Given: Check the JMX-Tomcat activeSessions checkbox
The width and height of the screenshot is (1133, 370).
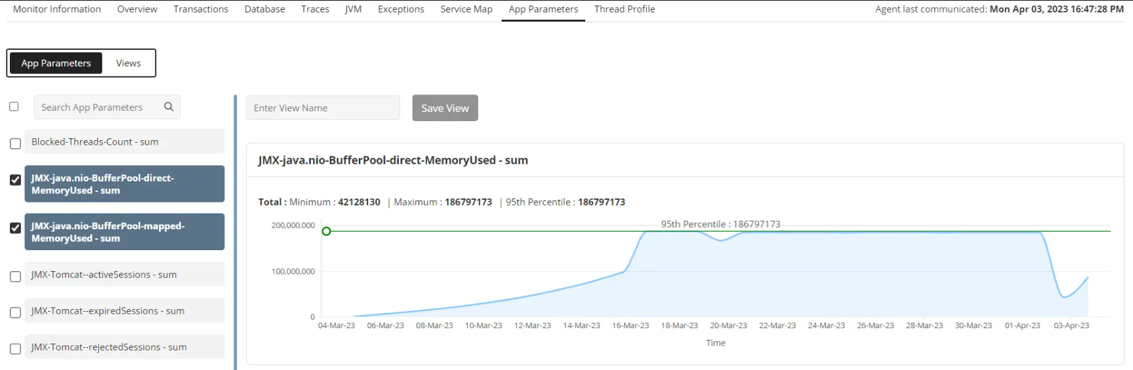Looking at the screenshot, I should (x=15, y=276).
